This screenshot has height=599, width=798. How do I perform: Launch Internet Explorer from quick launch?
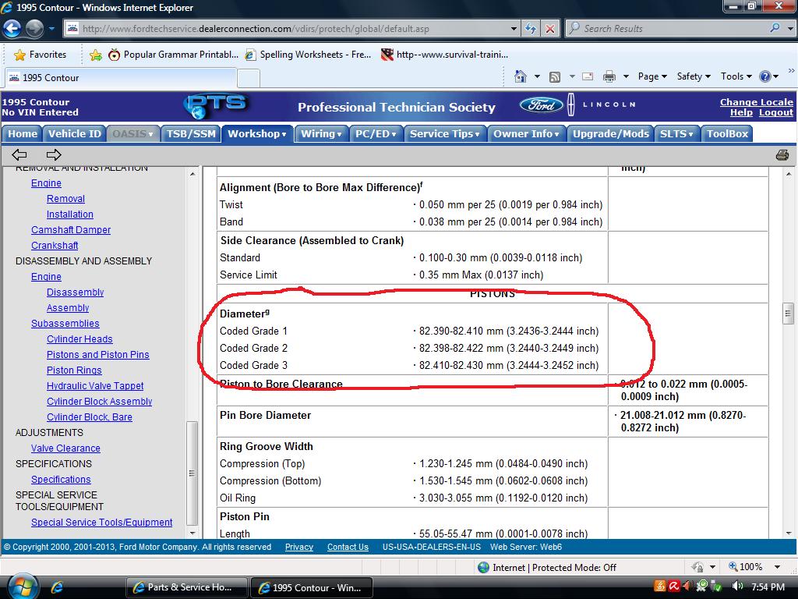coord(56,587)
